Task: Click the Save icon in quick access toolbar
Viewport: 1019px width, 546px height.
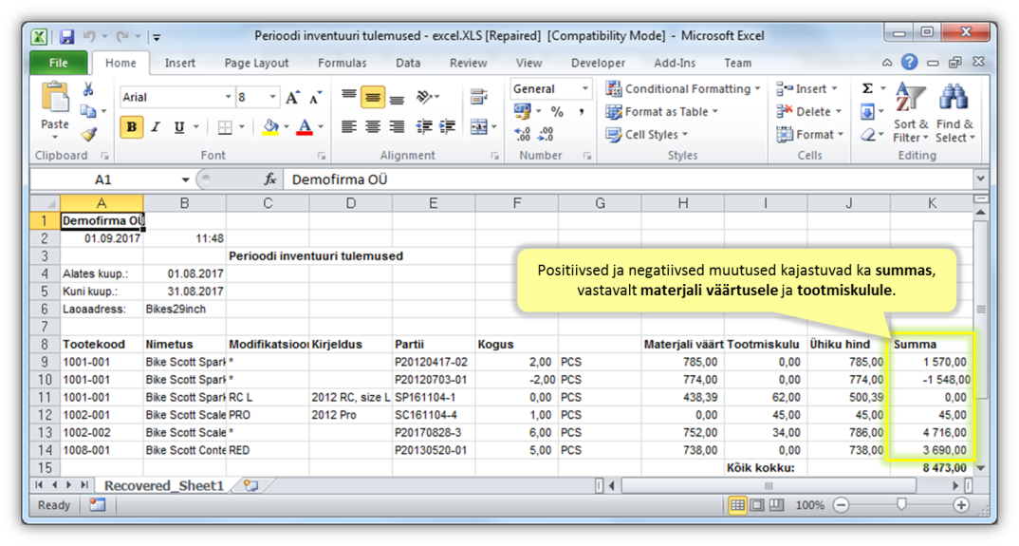Action: 66,36
